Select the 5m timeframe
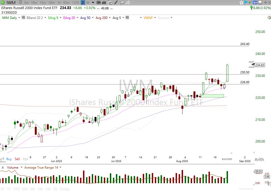This screenshot has width=271, height=192. [26, 2]
